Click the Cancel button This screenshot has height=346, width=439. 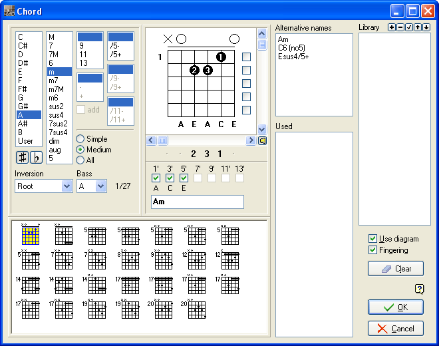pos(395,328)
